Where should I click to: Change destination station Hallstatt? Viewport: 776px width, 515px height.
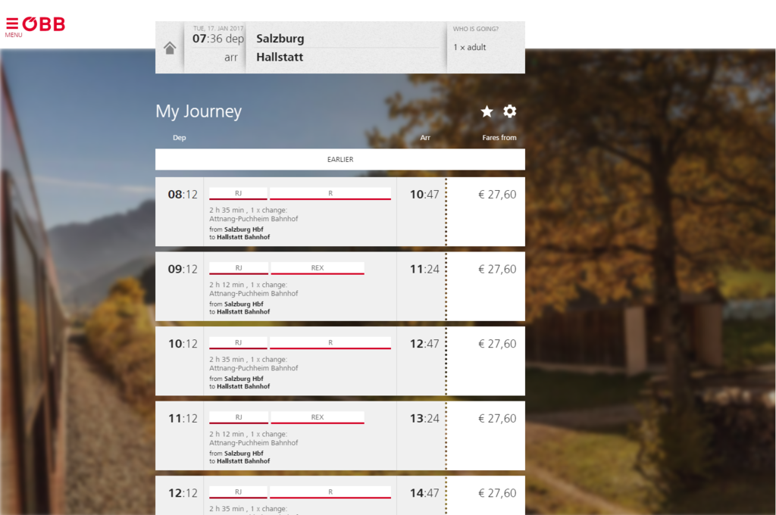click(280, 57)
